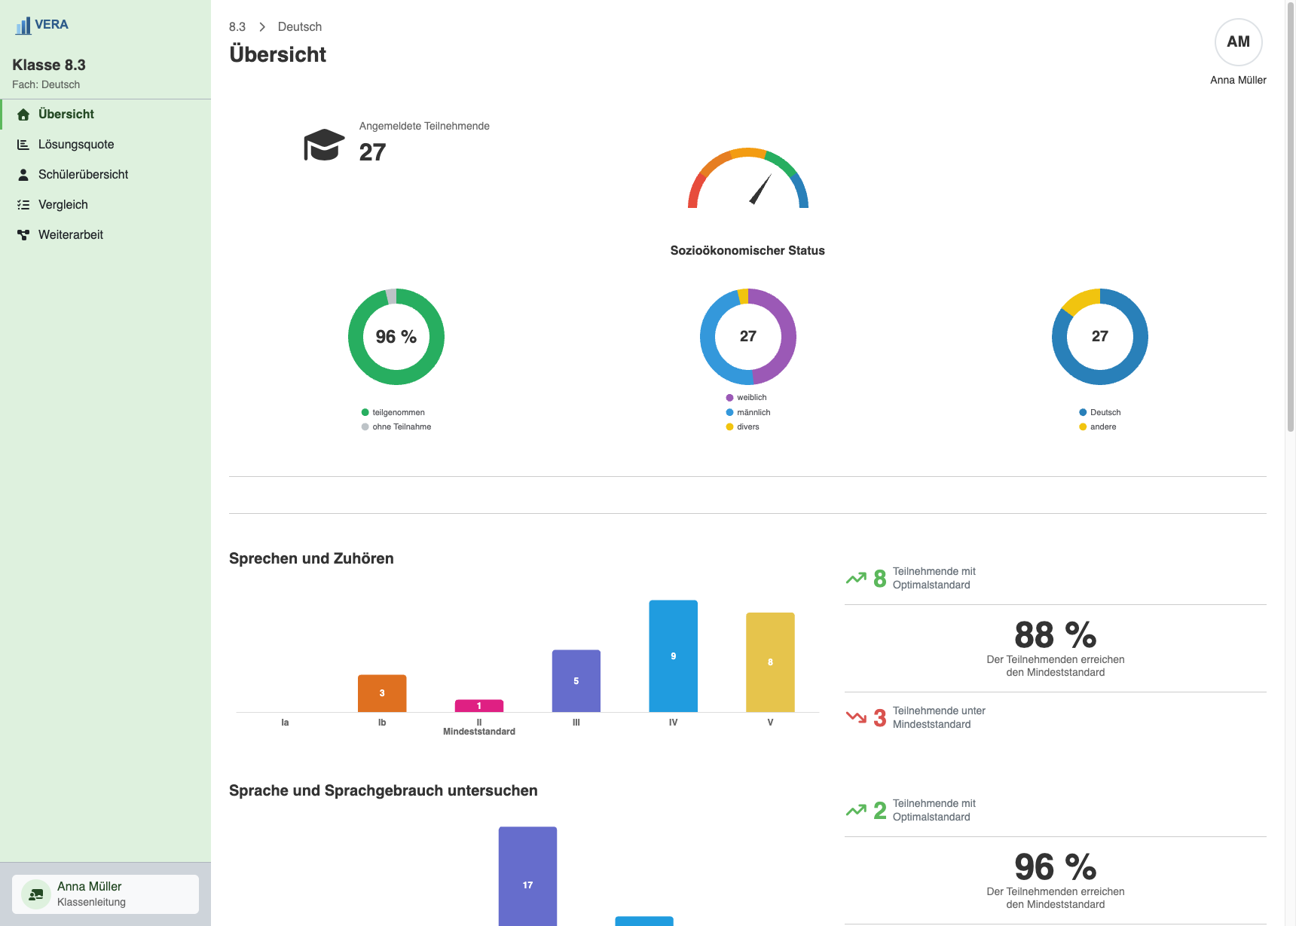
Task: Click the chart icon beside Lösungsquote
Action: (23, 145)
